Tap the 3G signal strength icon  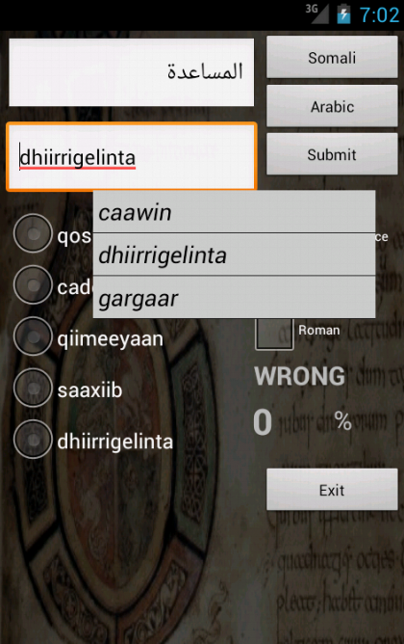tap(317, 13)
